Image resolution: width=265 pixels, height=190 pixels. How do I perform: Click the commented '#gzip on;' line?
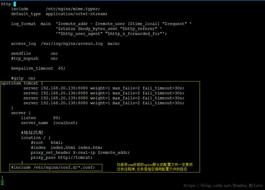coord(23,78)
